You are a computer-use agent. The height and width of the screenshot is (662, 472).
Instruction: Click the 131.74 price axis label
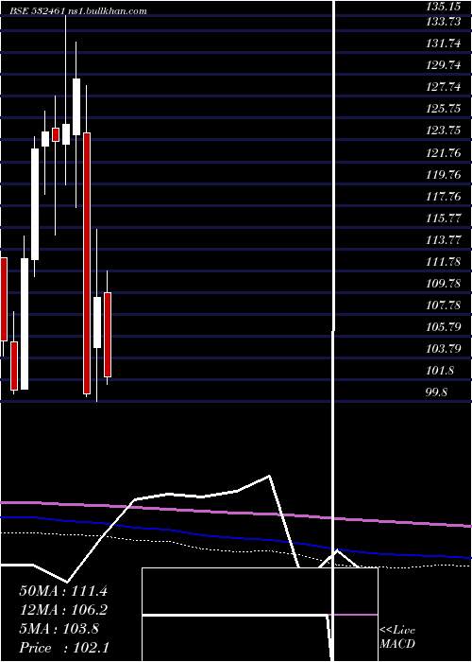(x=443, y=44)
